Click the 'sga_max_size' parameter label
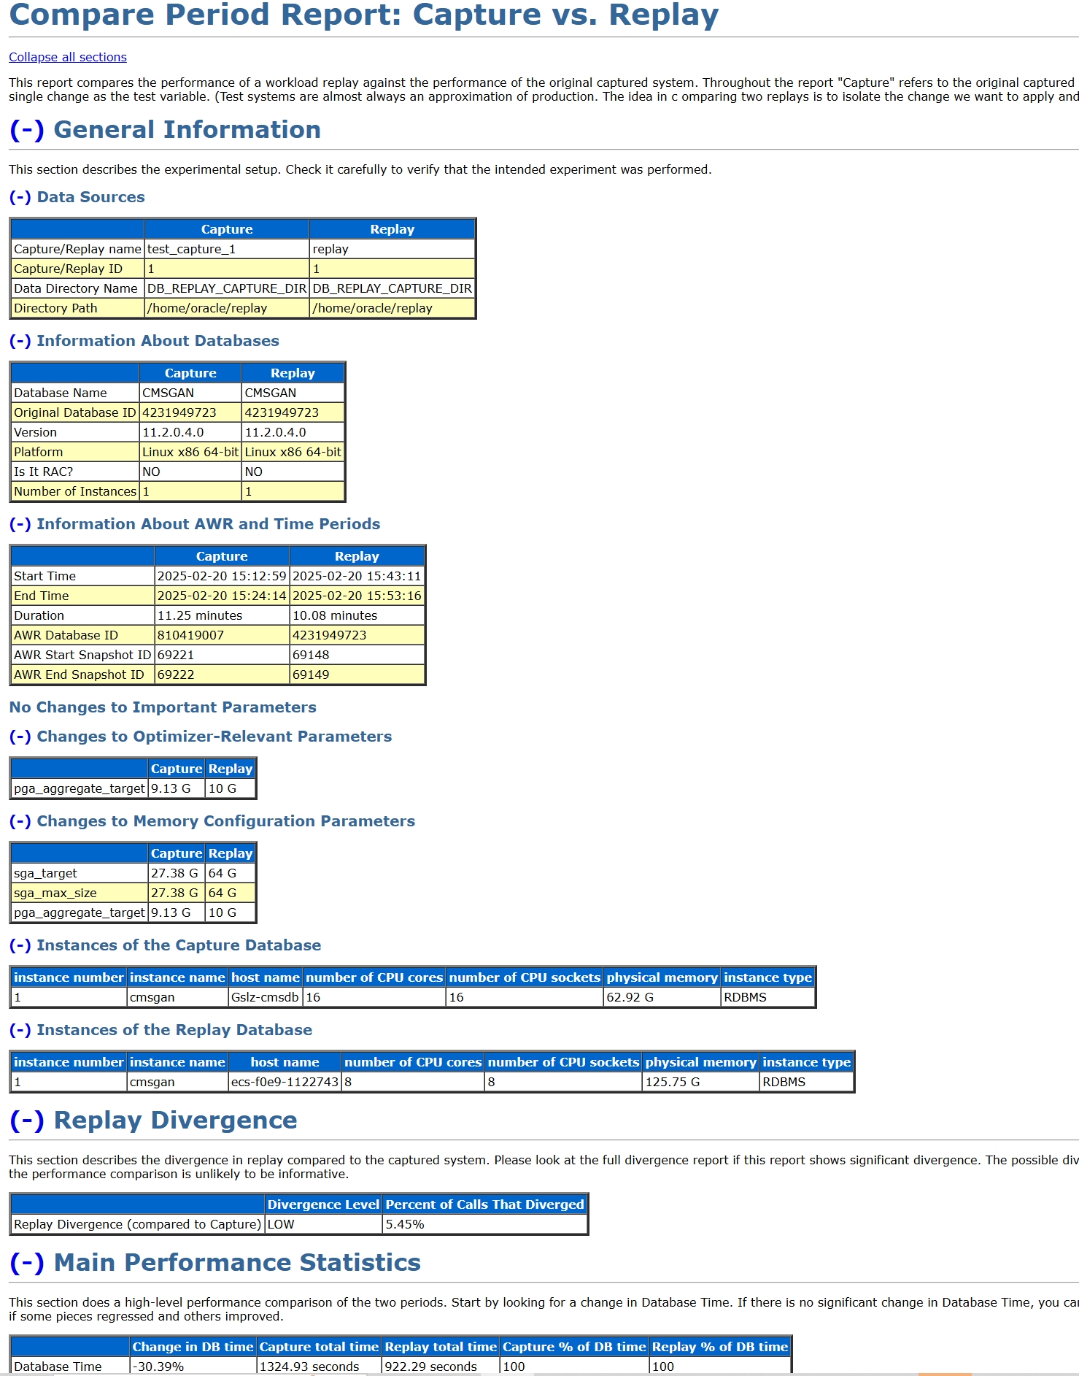This screenshot has height=1376, width=1079. 80,893
